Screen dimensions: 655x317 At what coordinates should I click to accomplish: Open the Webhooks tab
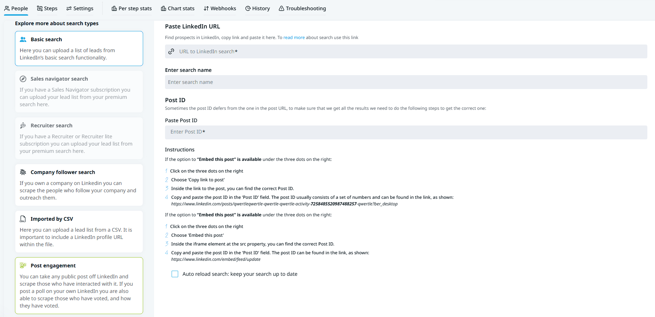click(220, 8)
